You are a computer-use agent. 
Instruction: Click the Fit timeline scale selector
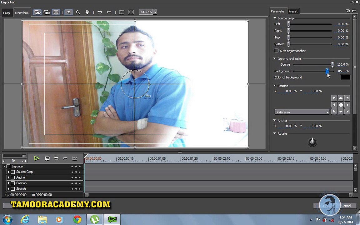15,161
